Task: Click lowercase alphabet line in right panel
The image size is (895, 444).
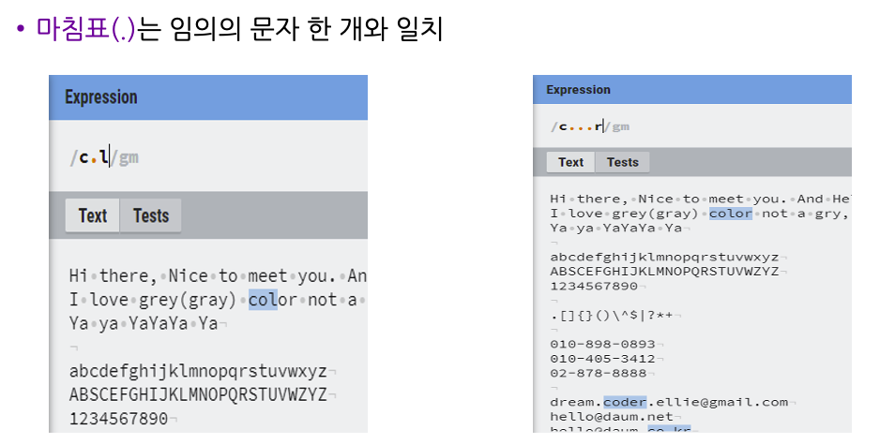Action: (x=665, y=257)
